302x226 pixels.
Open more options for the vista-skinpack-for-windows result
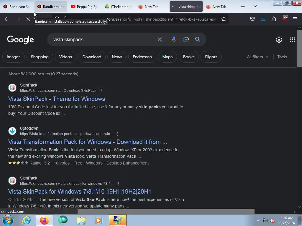tap(118, 184)
